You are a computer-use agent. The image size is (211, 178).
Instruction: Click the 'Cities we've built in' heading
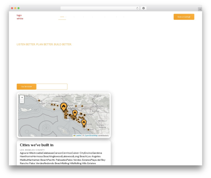click(x=37, y=145)
